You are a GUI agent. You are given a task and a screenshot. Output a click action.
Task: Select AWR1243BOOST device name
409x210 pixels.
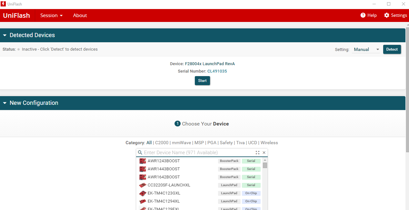click(x=164, y=161)
